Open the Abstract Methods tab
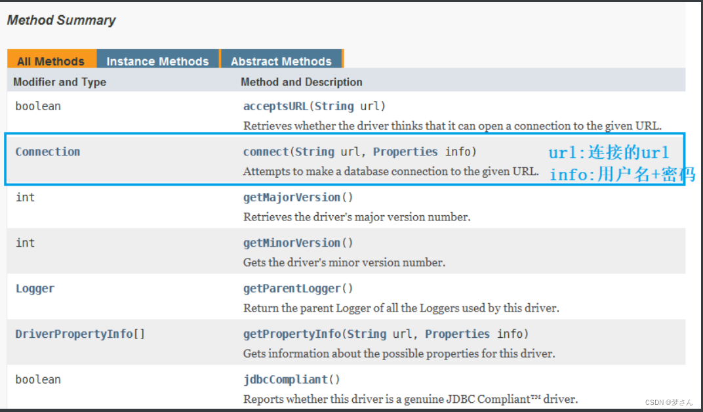Image resolution: width=703 pixels, height=412 pixels. pos(281,60)
